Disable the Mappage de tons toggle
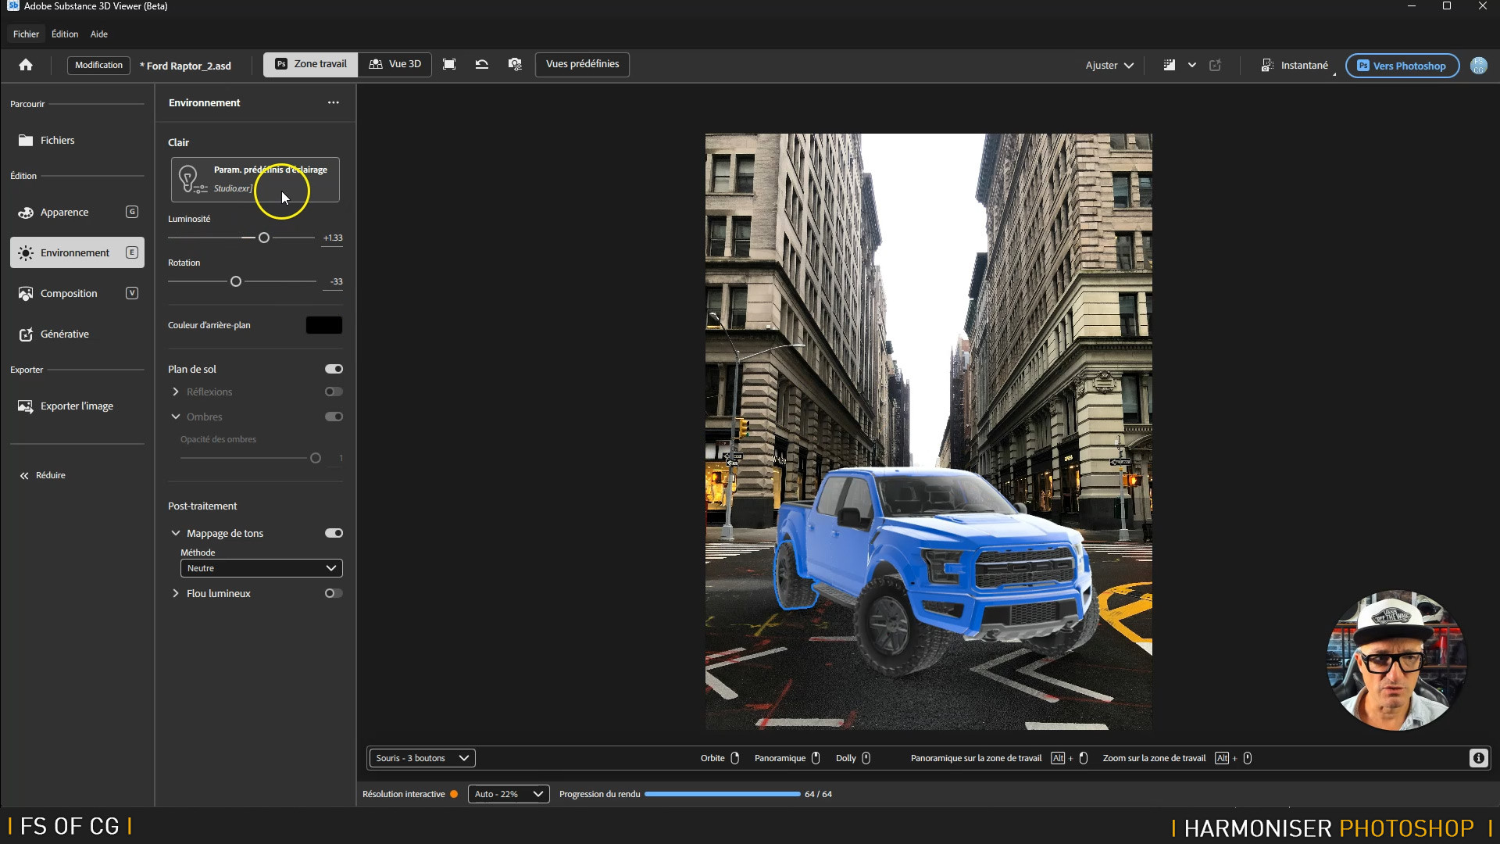Viewport: 1500px width, 844px height. coord(334,533)
